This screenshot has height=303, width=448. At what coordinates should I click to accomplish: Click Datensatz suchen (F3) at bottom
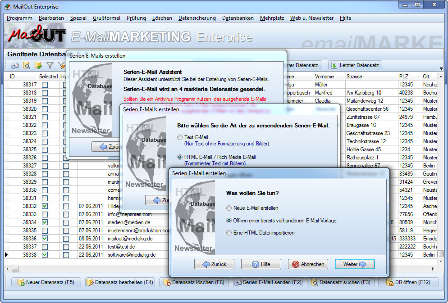[342, 282]
